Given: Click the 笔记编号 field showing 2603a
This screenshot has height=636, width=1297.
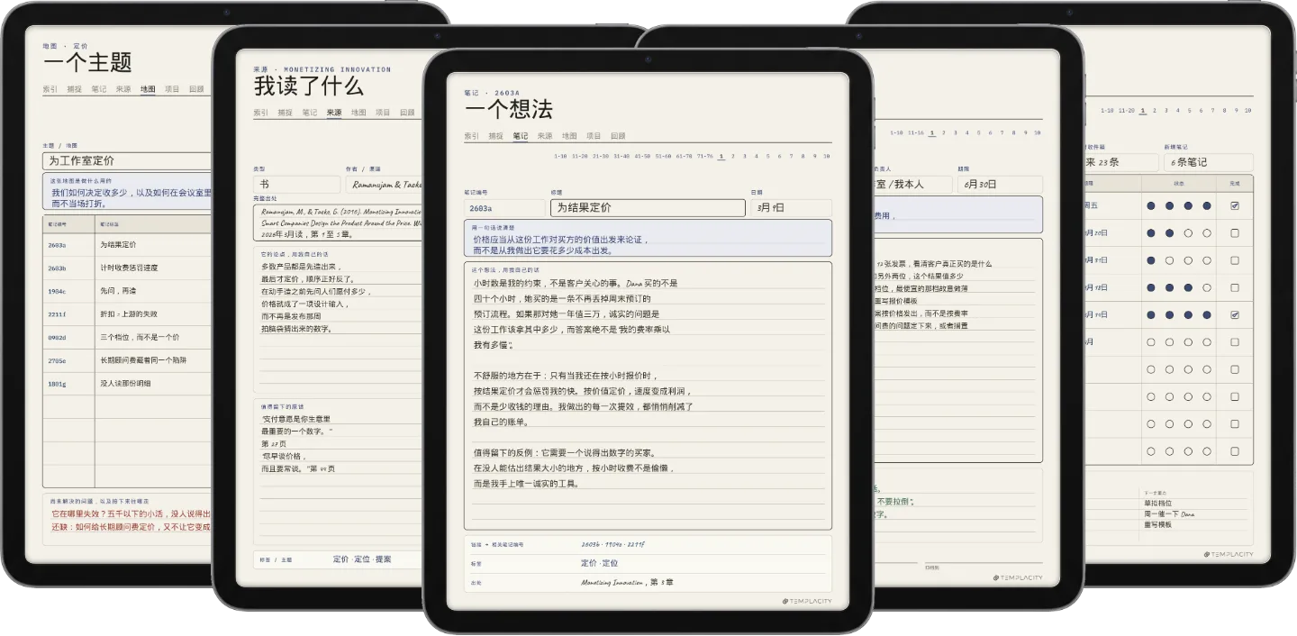Looking at the screenshot, I should [x=504, y=207].
